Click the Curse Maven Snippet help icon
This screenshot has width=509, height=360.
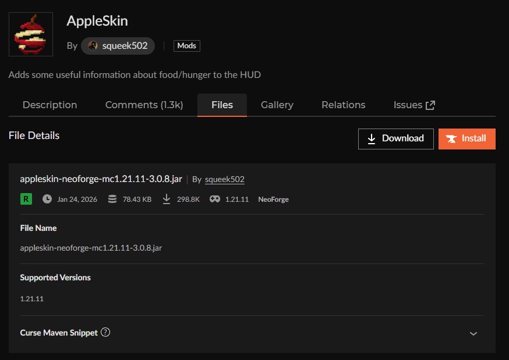pyautogui.click(x=105, y=333)
